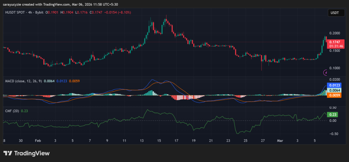
Task: Click the TradingView logo icon
Action: click(8, 153)
